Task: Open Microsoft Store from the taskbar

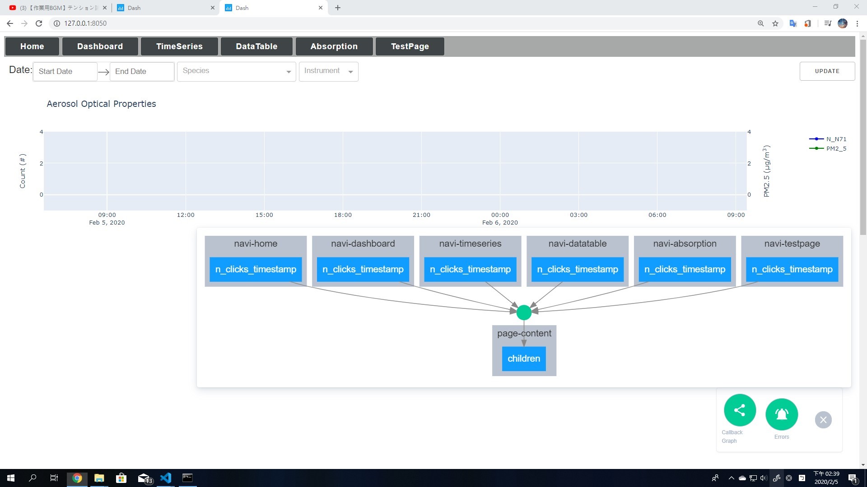Action: coord(121,478)
